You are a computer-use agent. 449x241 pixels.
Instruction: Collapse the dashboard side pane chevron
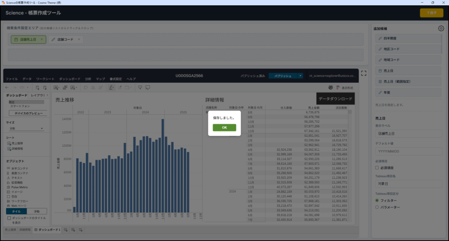(47, 95)
